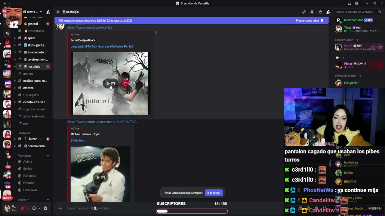The width and height of the screenshot is (385, 216).
Task: Create a channel in Juegos category
Action: click(48, 199)
